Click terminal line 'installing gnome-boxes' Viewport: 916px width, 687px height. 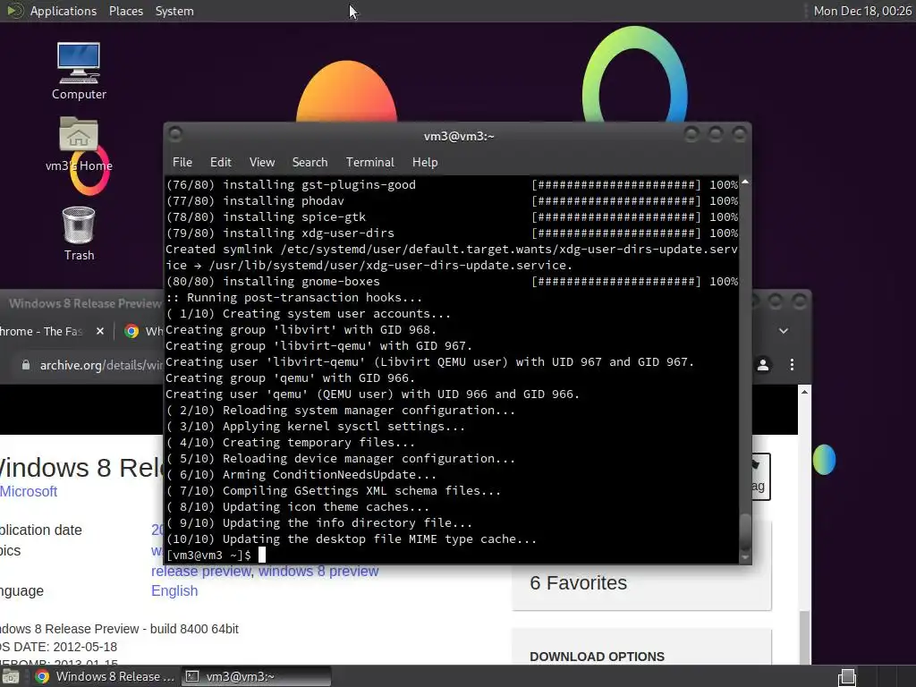tap(301, 281)
